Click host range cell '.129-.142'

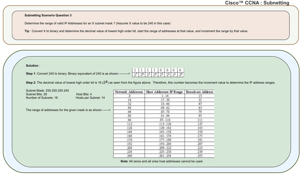point(165,128)
